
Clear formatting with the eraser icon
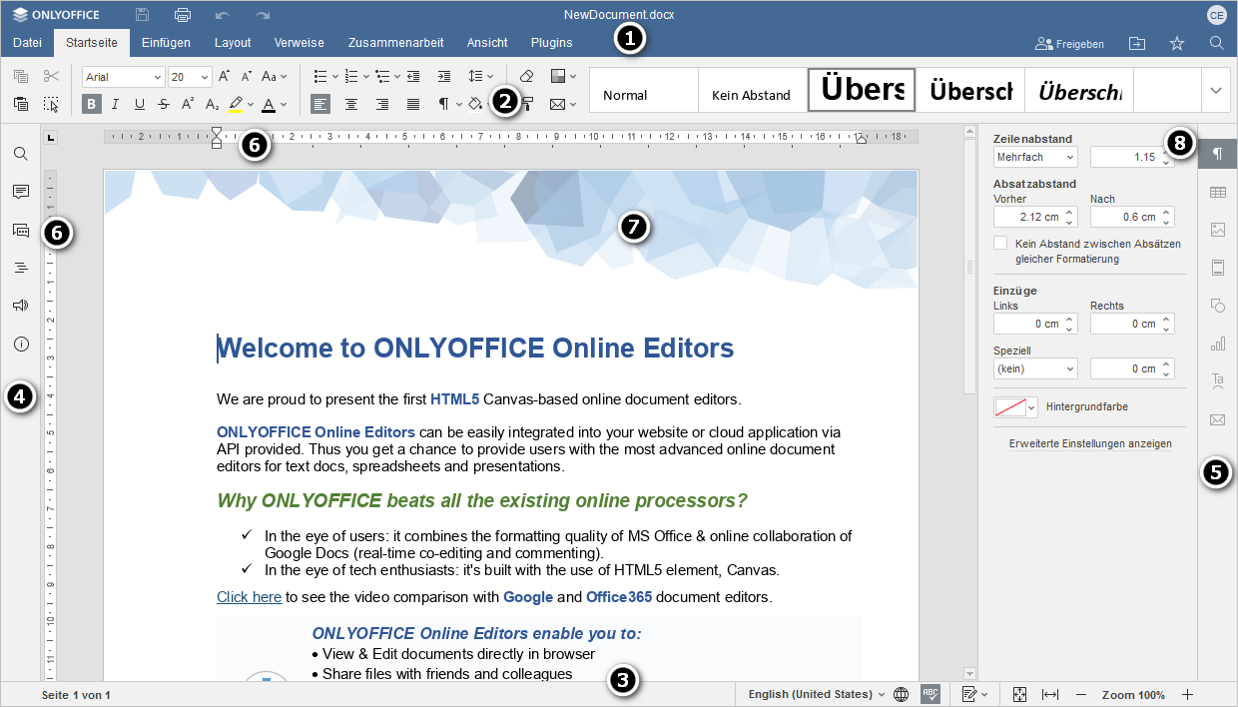pyautogui.click(x=527, y=76)
